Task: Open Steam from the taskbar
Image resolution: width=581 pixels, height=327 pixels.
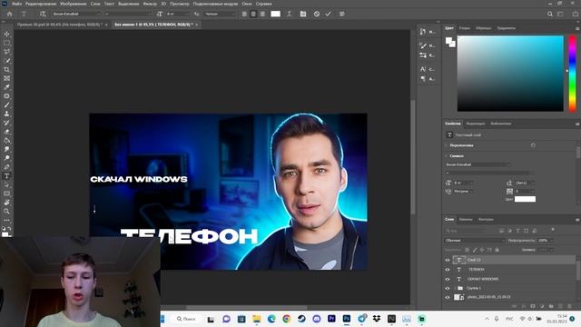Action: click(x=301, y=319)
